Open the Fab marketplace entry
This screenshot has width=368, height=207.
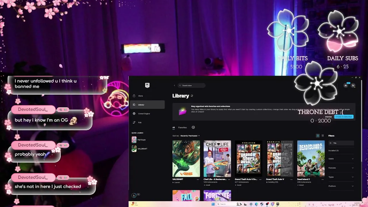tap(147, 122)
